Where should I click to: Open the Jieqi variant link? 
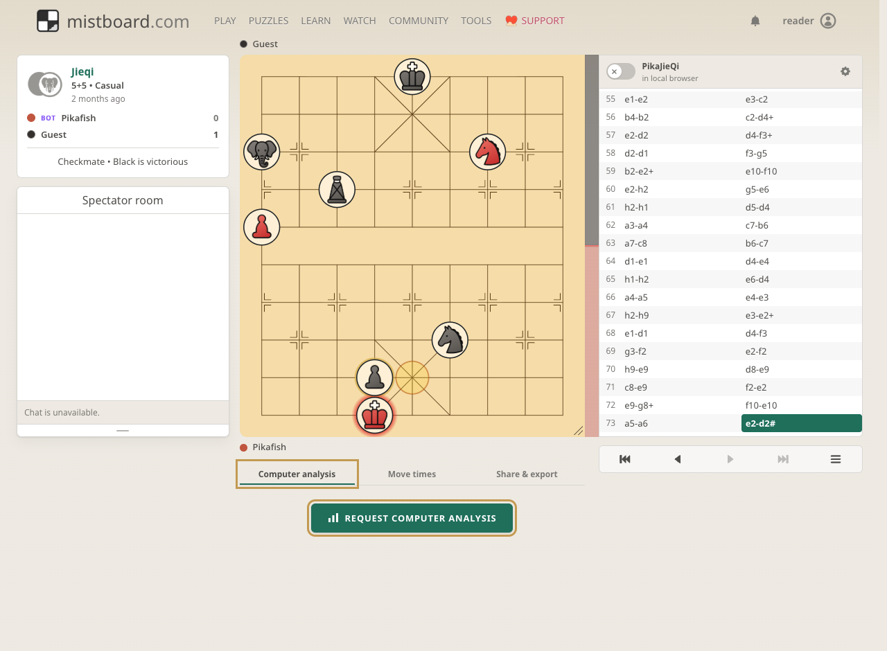pos(82,71)
